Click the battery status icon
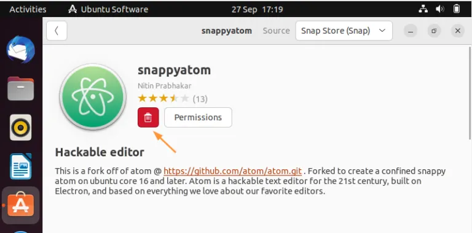Screen dimensions: 472x233 (457, 9)
